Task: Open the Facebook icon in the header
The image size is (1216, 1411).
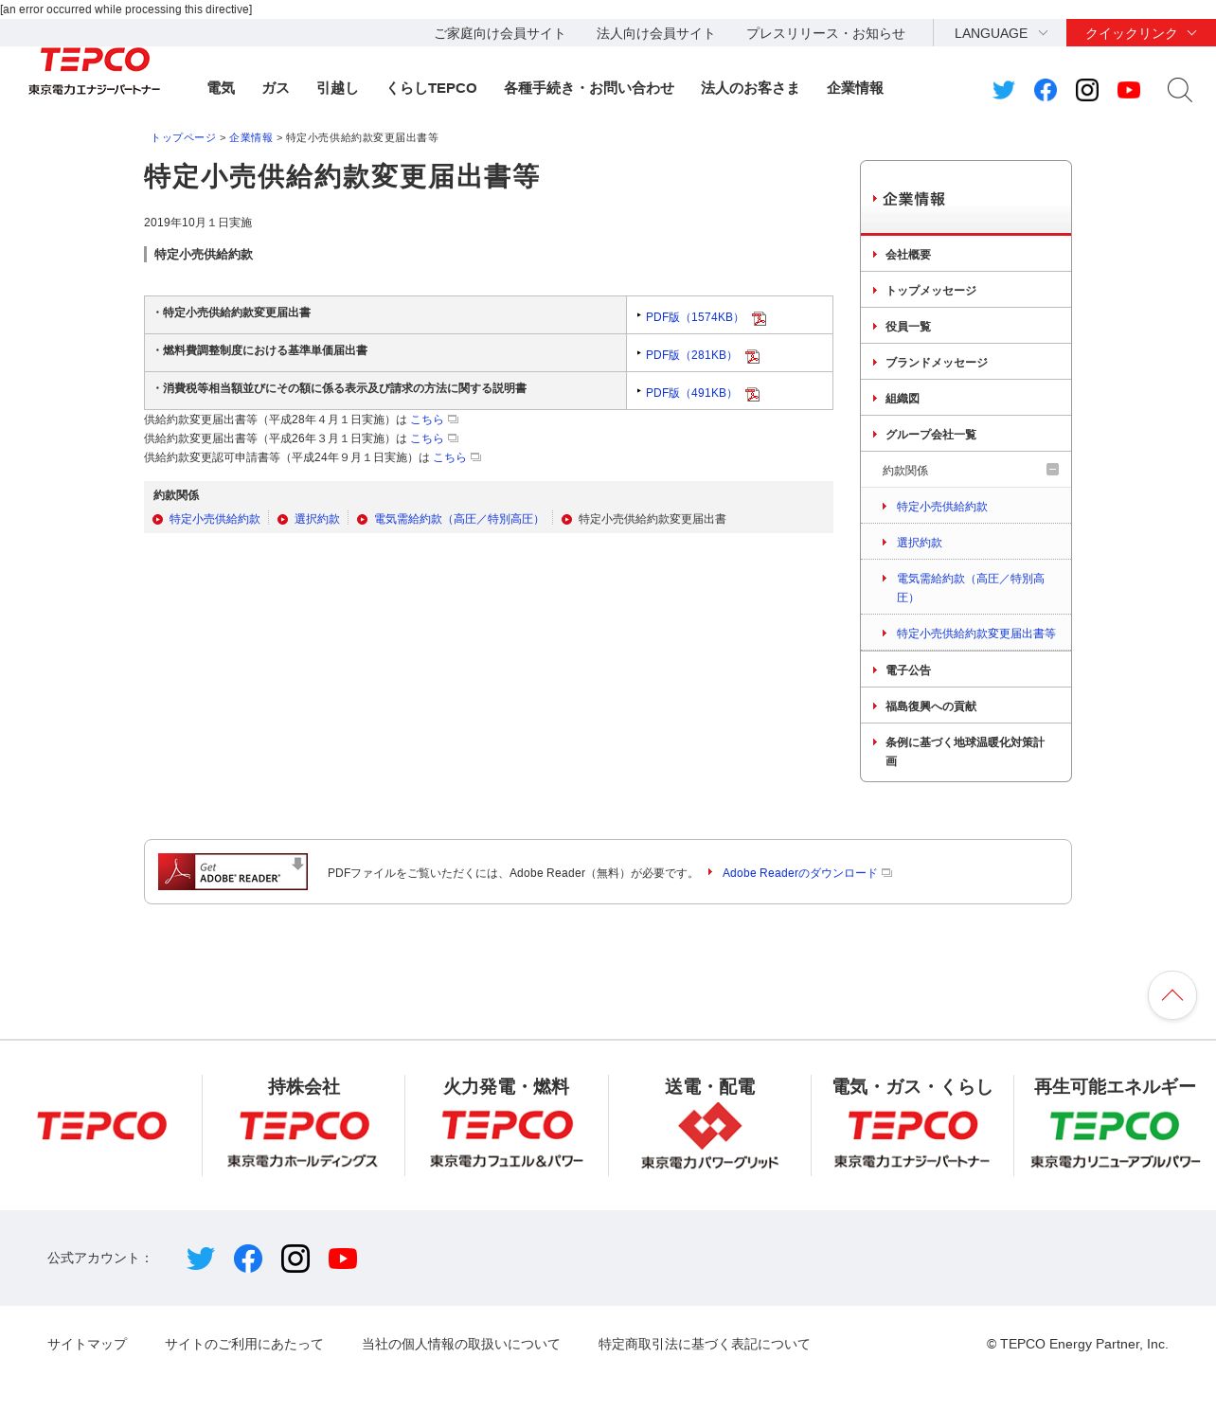Action: (x=1046, y=90)
